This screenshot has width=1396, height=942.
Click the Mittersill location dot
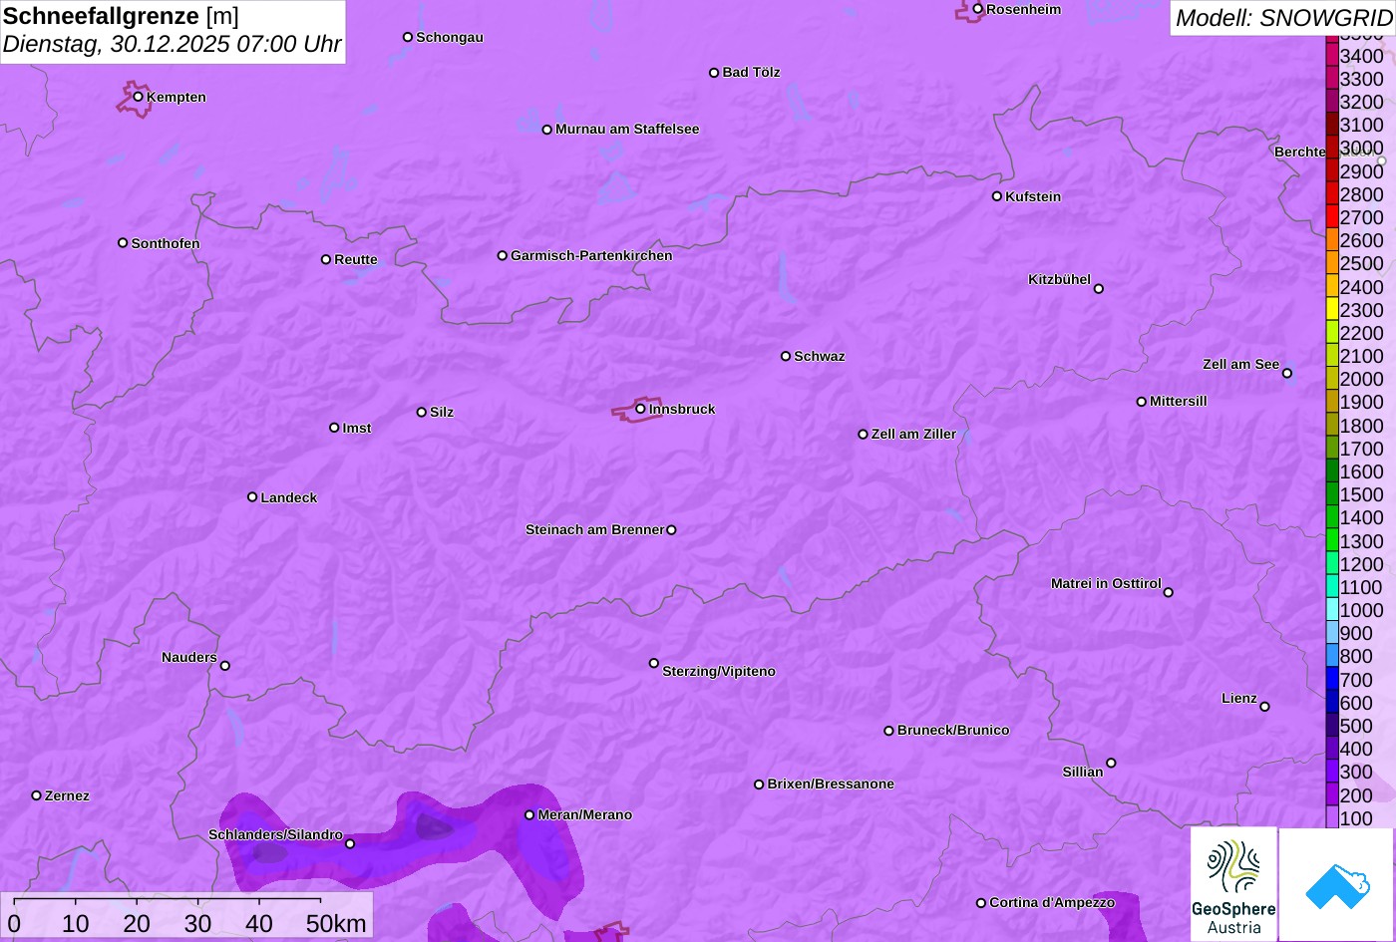[1142, 402]
